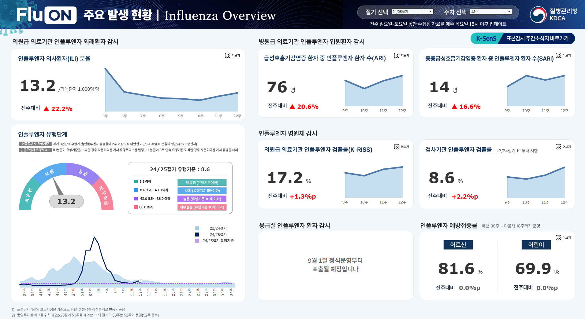The height and width of the screenshot is (319, 585).
Task: Open the K-SenS 표본감시 주간소식지 바로가기 link
Action: 523,38
